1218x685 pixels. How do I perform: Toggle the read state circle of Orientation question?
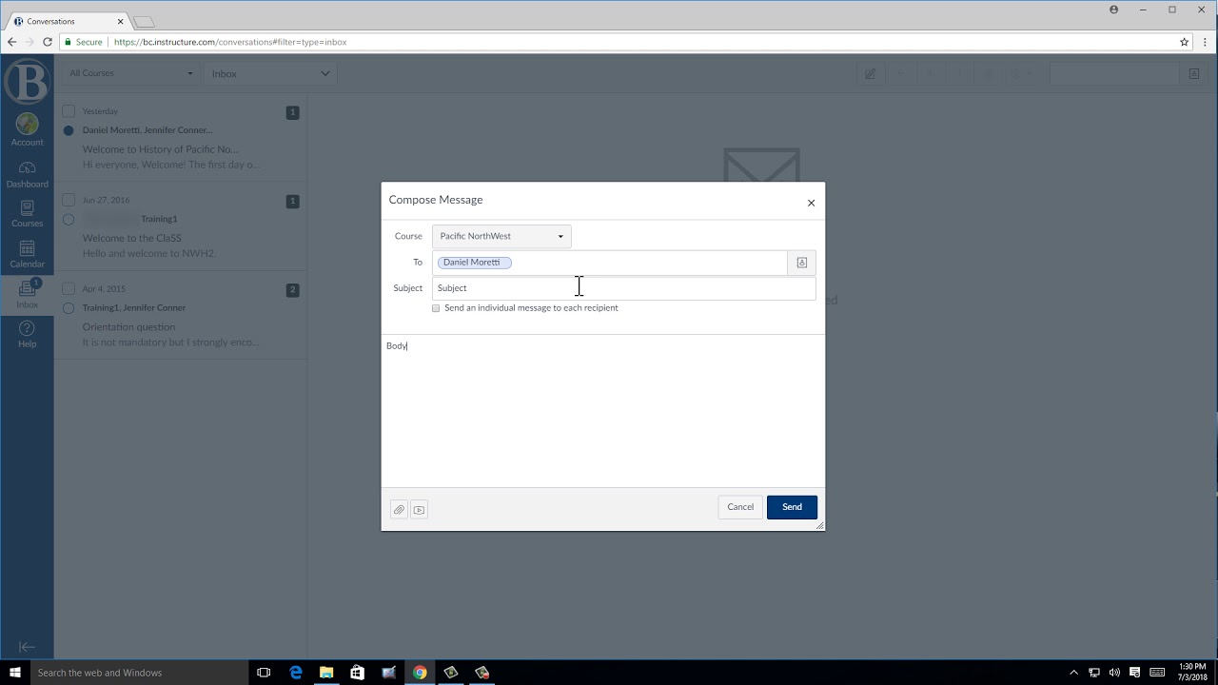pos(69,308)
